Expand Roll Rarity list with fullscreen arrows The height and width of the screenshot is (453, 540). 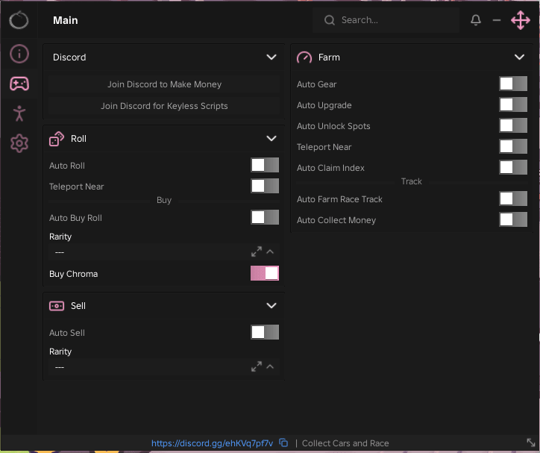click(x=257, y=252)
